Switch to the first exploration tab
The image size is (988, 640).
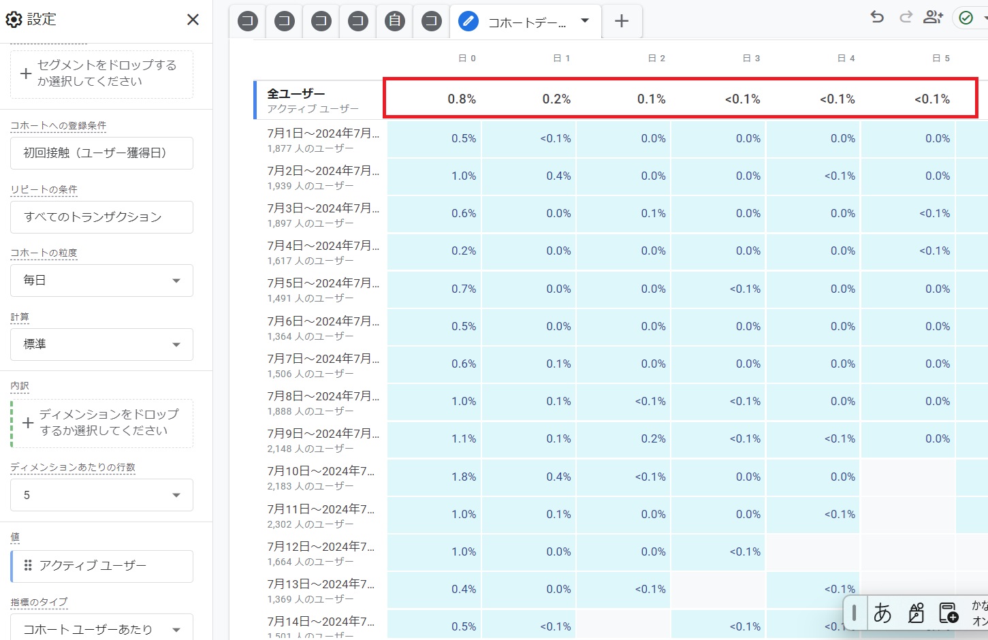(x=248, y=21)
